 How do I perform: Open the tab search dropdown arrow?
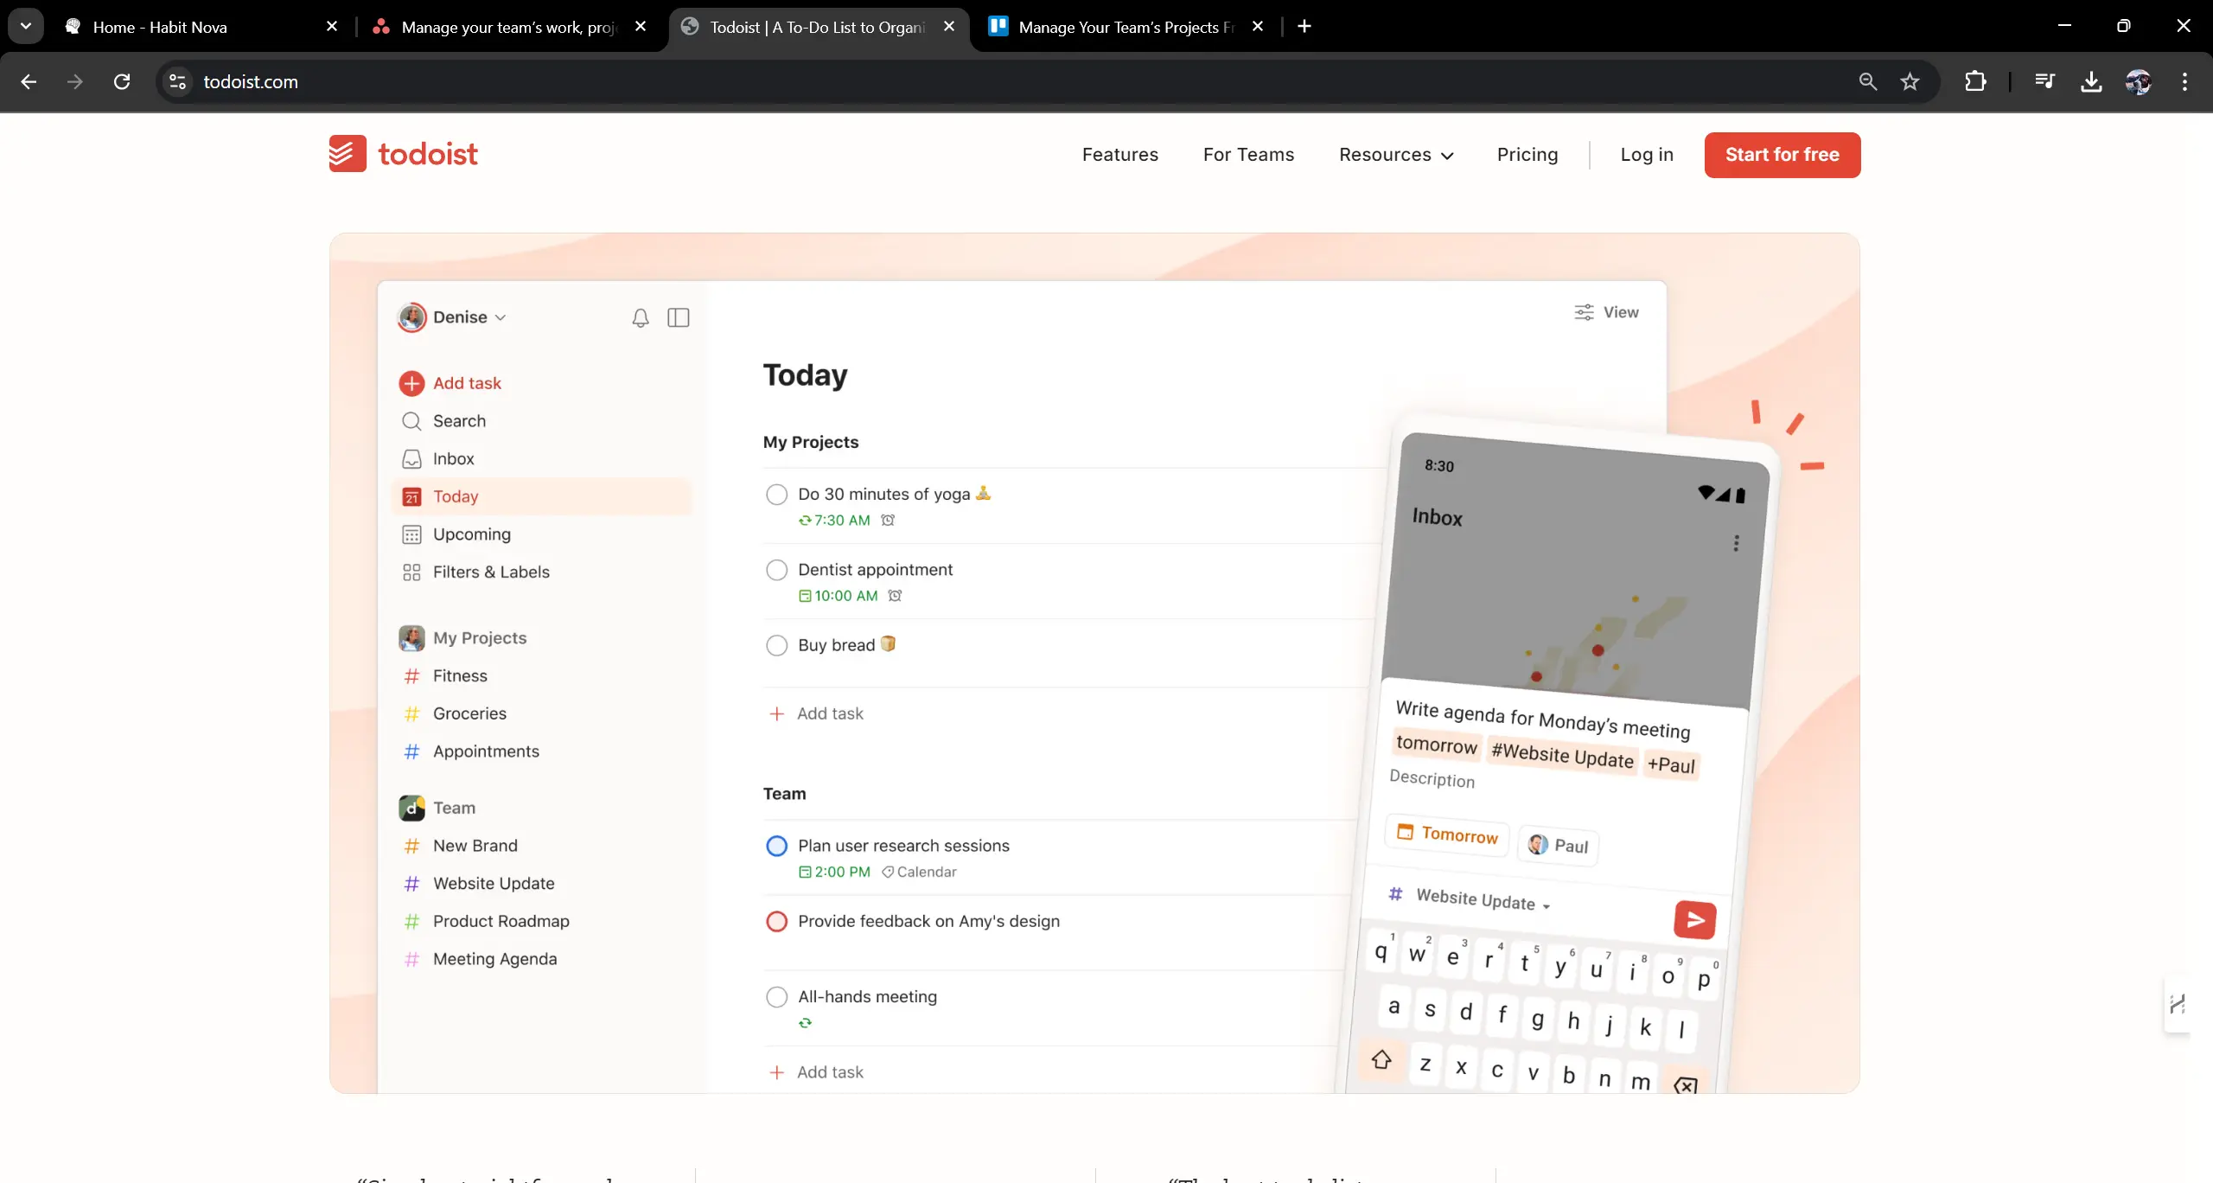click(26, 26)
